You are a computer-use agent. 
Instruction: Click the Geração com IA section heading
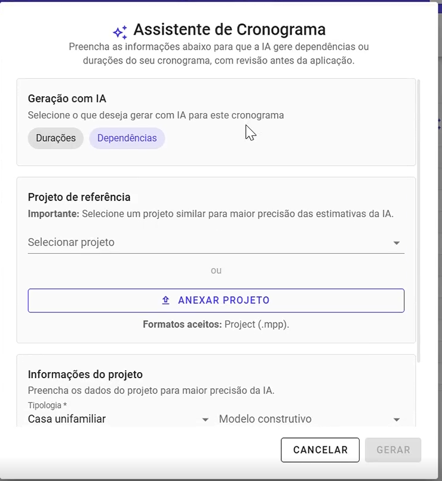(x=67, y=99)
